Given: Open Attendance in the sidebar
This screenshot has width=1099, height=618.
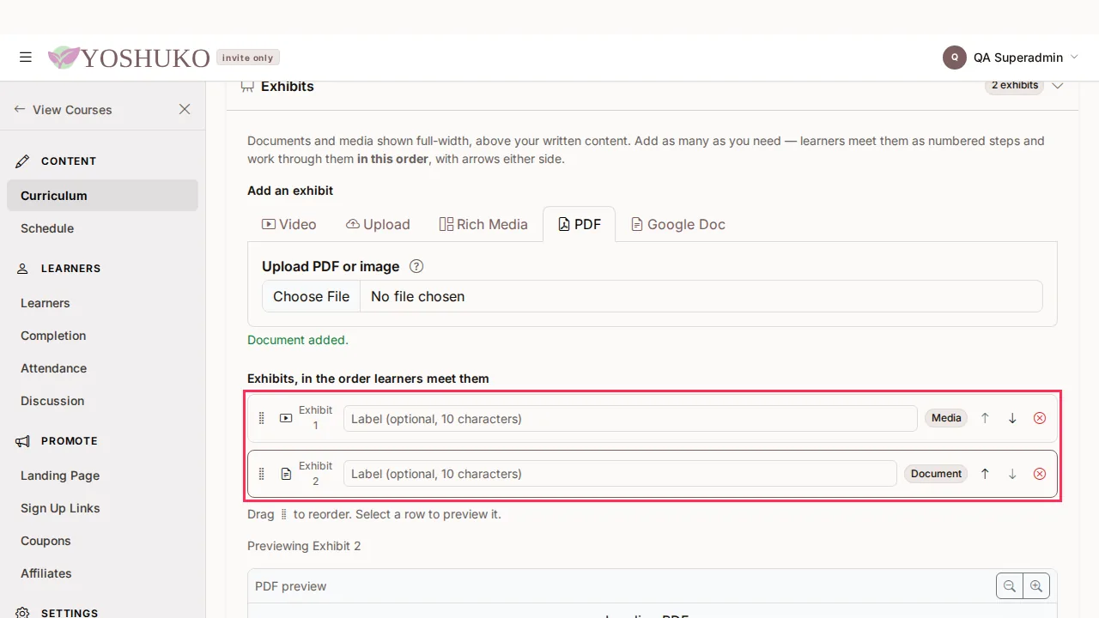Looking at the screenshot, I should [x=102, y=368].
